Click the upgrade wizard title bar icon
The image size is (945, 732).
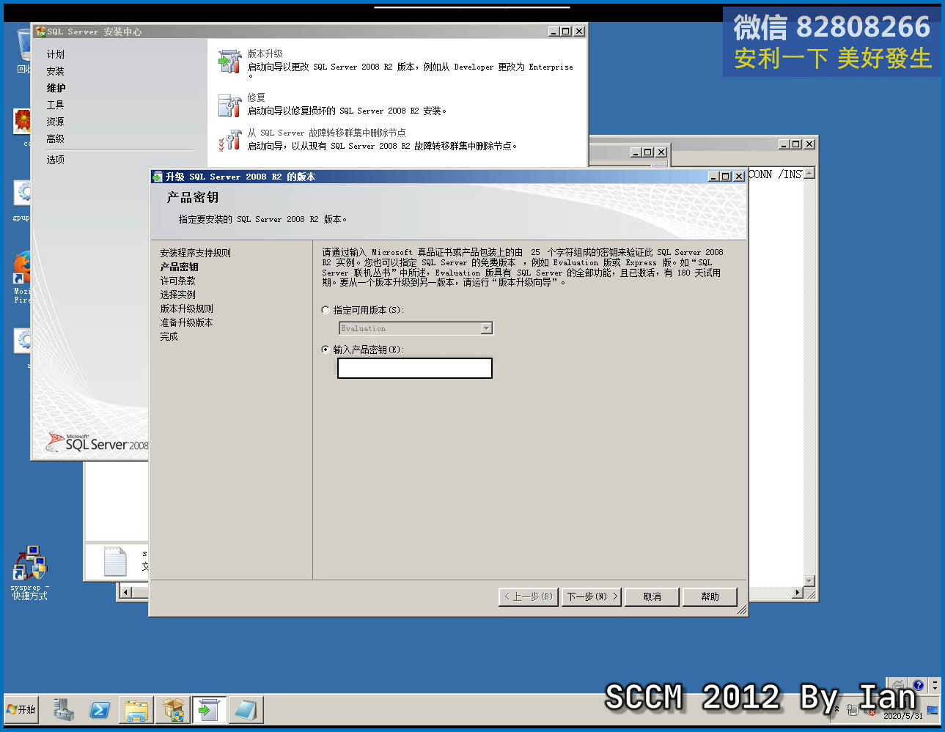[x=157, y=177]
